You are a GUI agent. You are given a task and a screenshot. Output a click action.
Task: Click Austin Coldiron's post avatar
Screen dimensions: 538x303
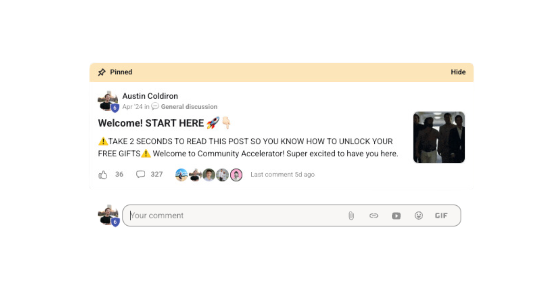(108, 101)
